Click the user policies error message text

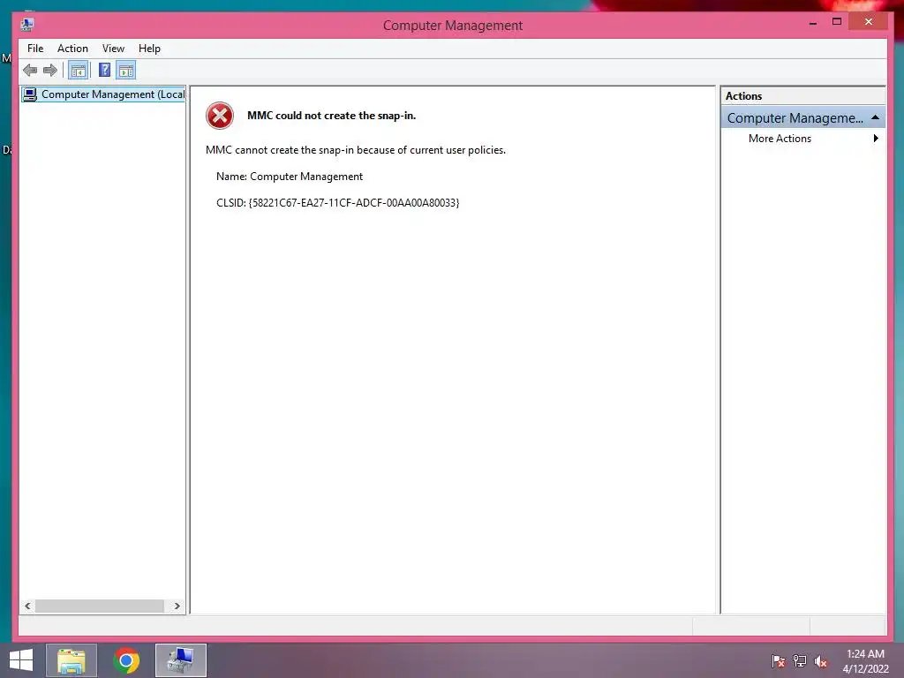tap(356, 150)
